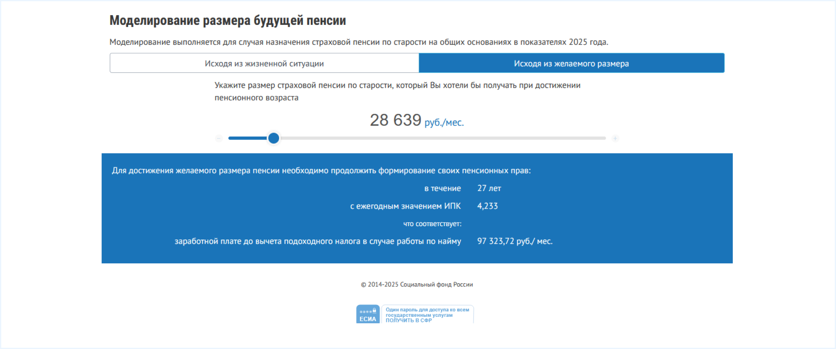
Task: Click the '27 лет' duration value
Action: [489, 188]
